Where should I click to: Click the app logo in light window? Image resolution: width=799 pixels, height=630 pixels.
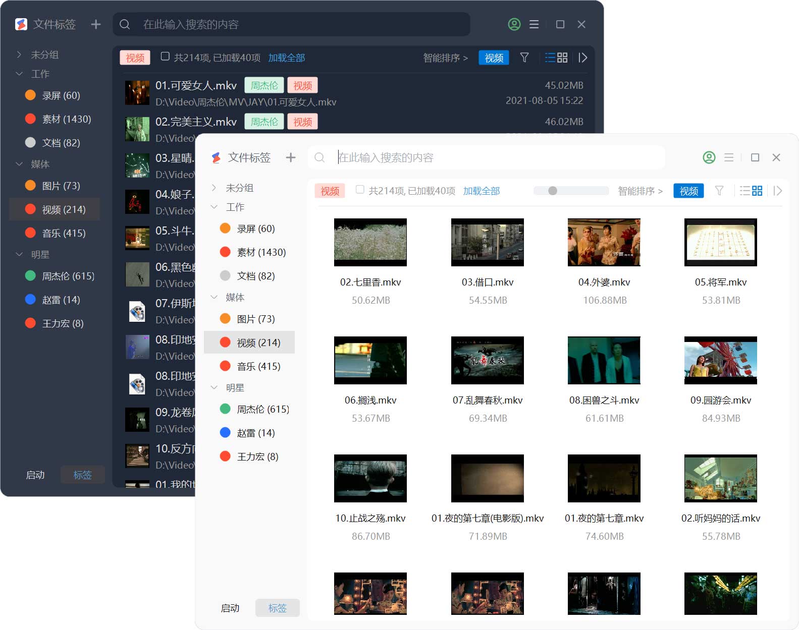(216, 157)
